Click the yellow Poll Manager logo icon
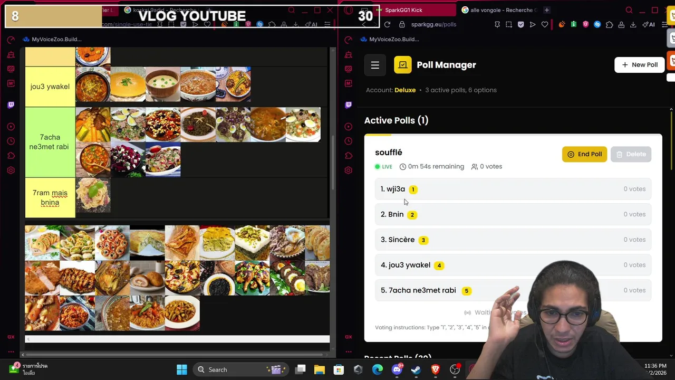675x380 pixels. pos(402,65)
